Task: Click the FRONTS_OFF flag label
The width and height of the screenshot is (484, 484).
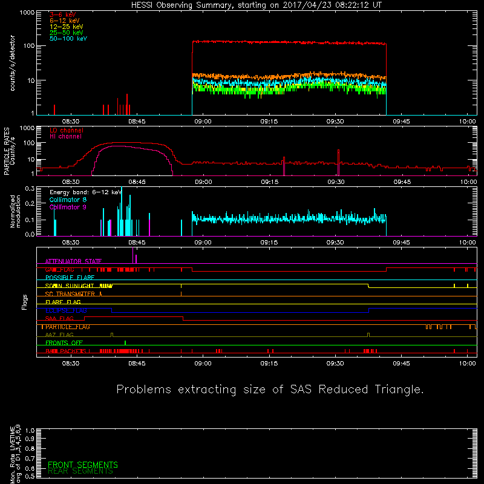Action: [64, 343]
